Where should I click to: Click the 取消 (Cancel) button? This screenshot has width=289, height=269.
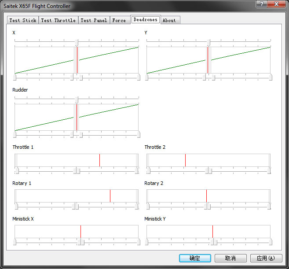coord(230,258)
